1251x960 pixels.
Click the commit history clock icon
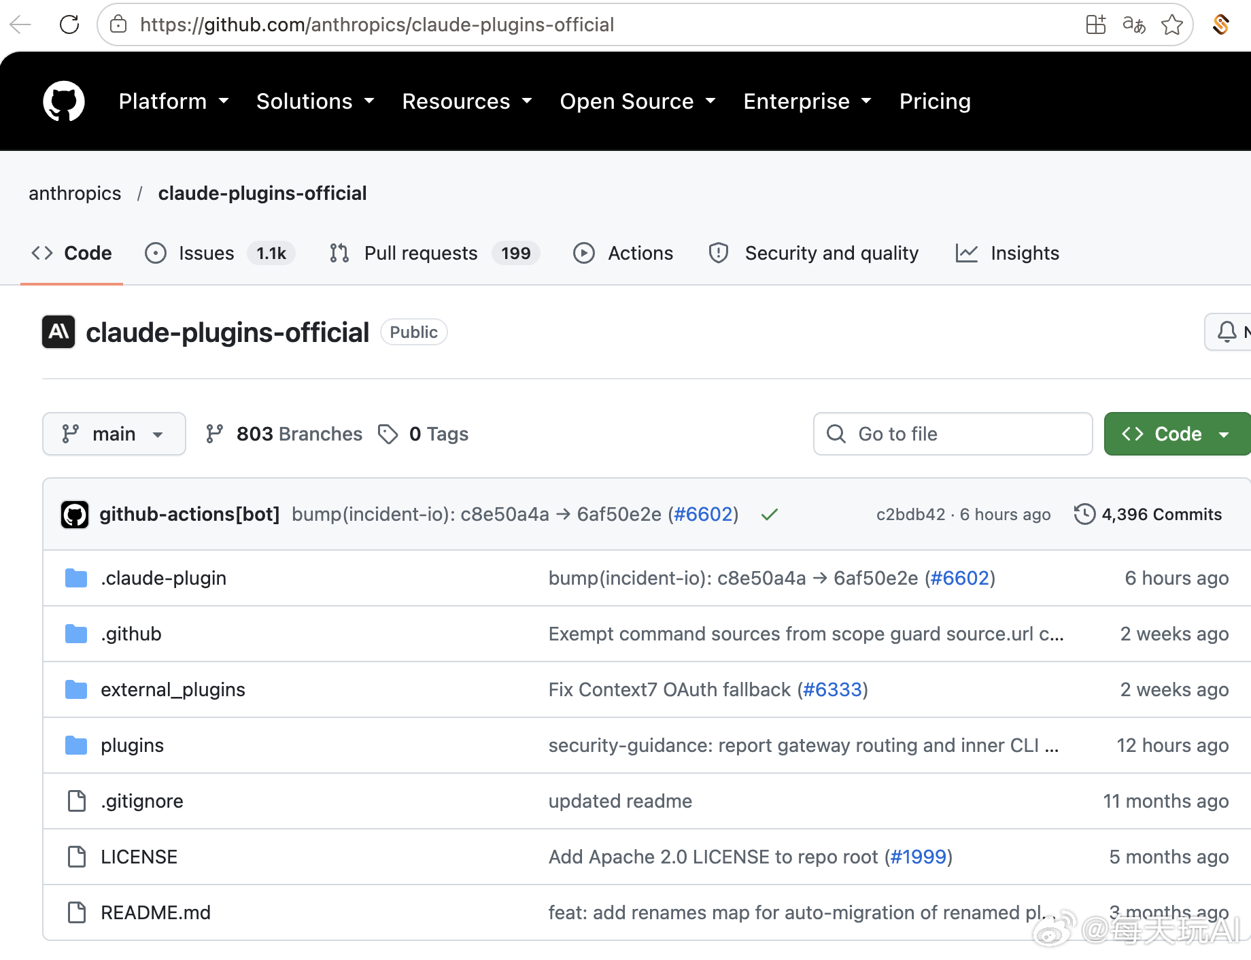click(x=1084, y=514)
